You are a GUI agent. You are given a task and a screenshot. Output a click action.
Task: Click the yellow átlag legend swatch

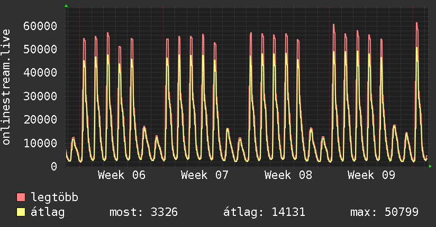click(21, 212)
